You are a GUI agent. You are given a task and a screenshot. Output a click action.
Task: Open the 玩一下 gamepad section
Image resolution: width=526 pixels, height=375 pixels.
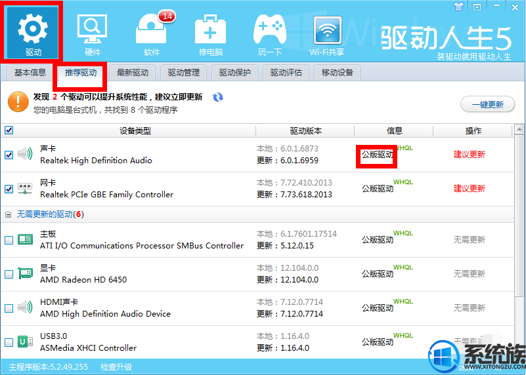coord(270,35)
